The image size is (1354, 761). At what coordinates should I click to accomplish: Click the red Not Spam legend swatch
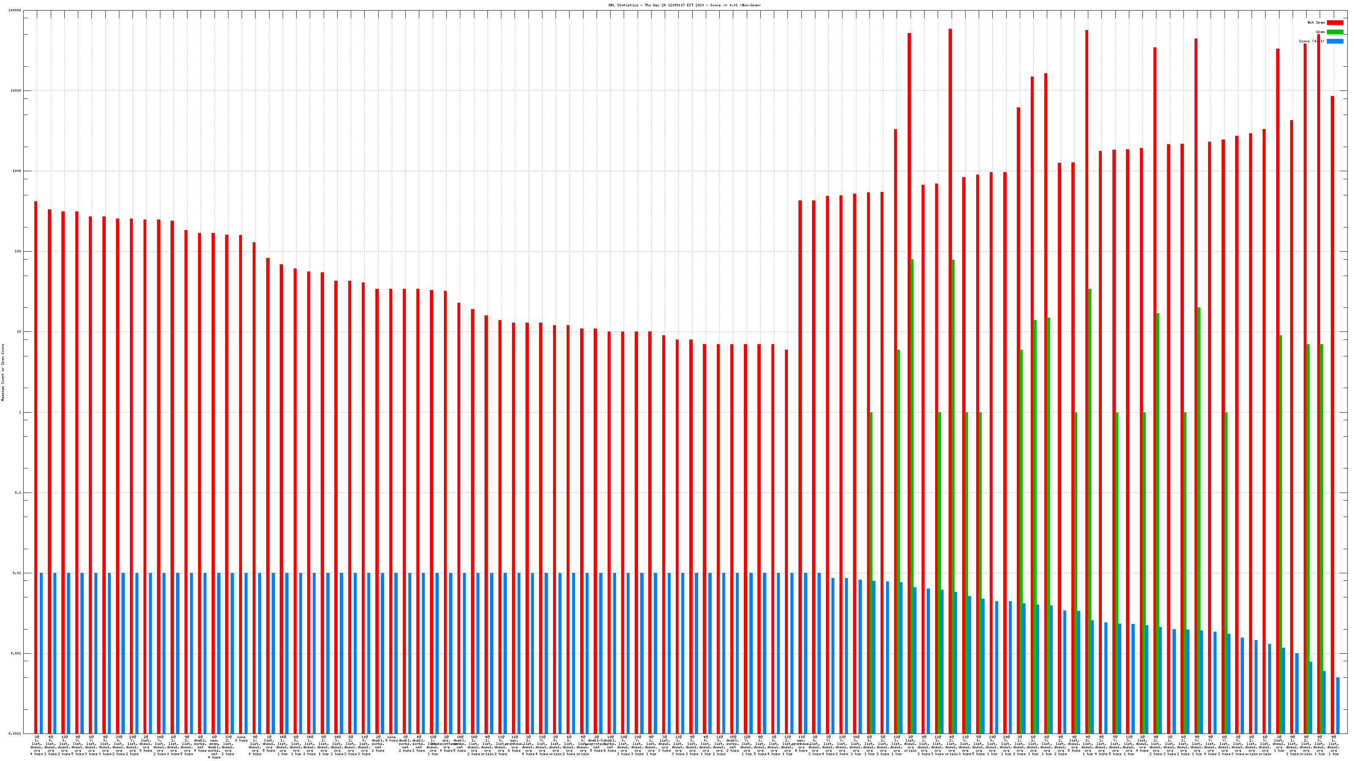tap(1335, 22)
